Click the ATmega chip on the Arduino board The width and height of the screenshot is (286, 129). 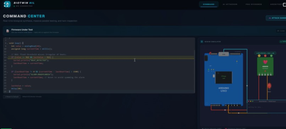point(224,77)
